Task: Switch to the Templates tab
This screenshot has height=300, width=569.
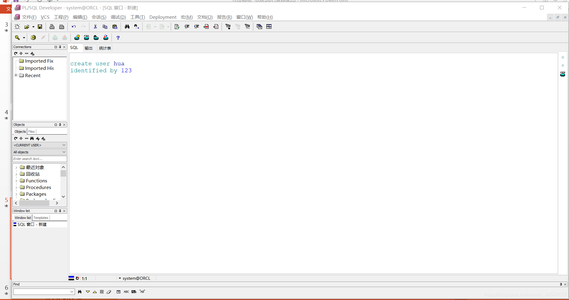Action: point(41,218)
